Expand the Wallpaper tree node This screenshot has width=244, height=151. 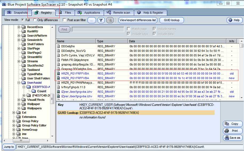(x=19, y=104)
